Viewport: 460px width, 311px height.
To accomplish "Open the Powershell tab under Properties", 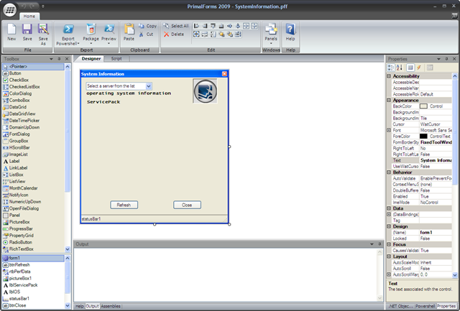I will pyautogui.click(x=425, y=306).
